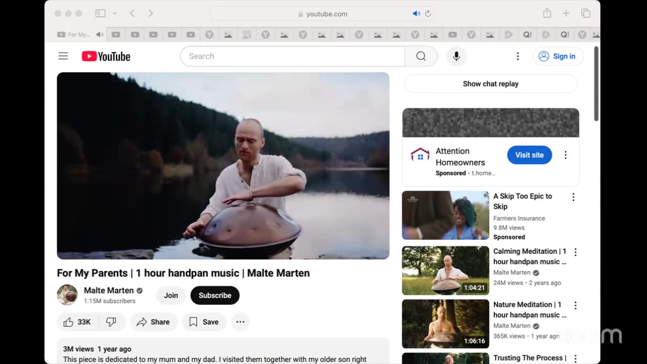Open Malte Marten channel avatar
The height and width of the screenshot is (364, 647).
[67, 295]
